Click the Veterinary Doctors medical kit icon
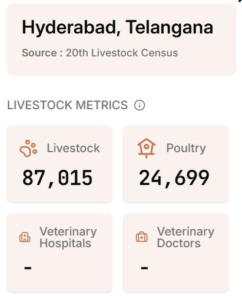The image size is (242, 296). pyautogui.click(x=142, y=237)
